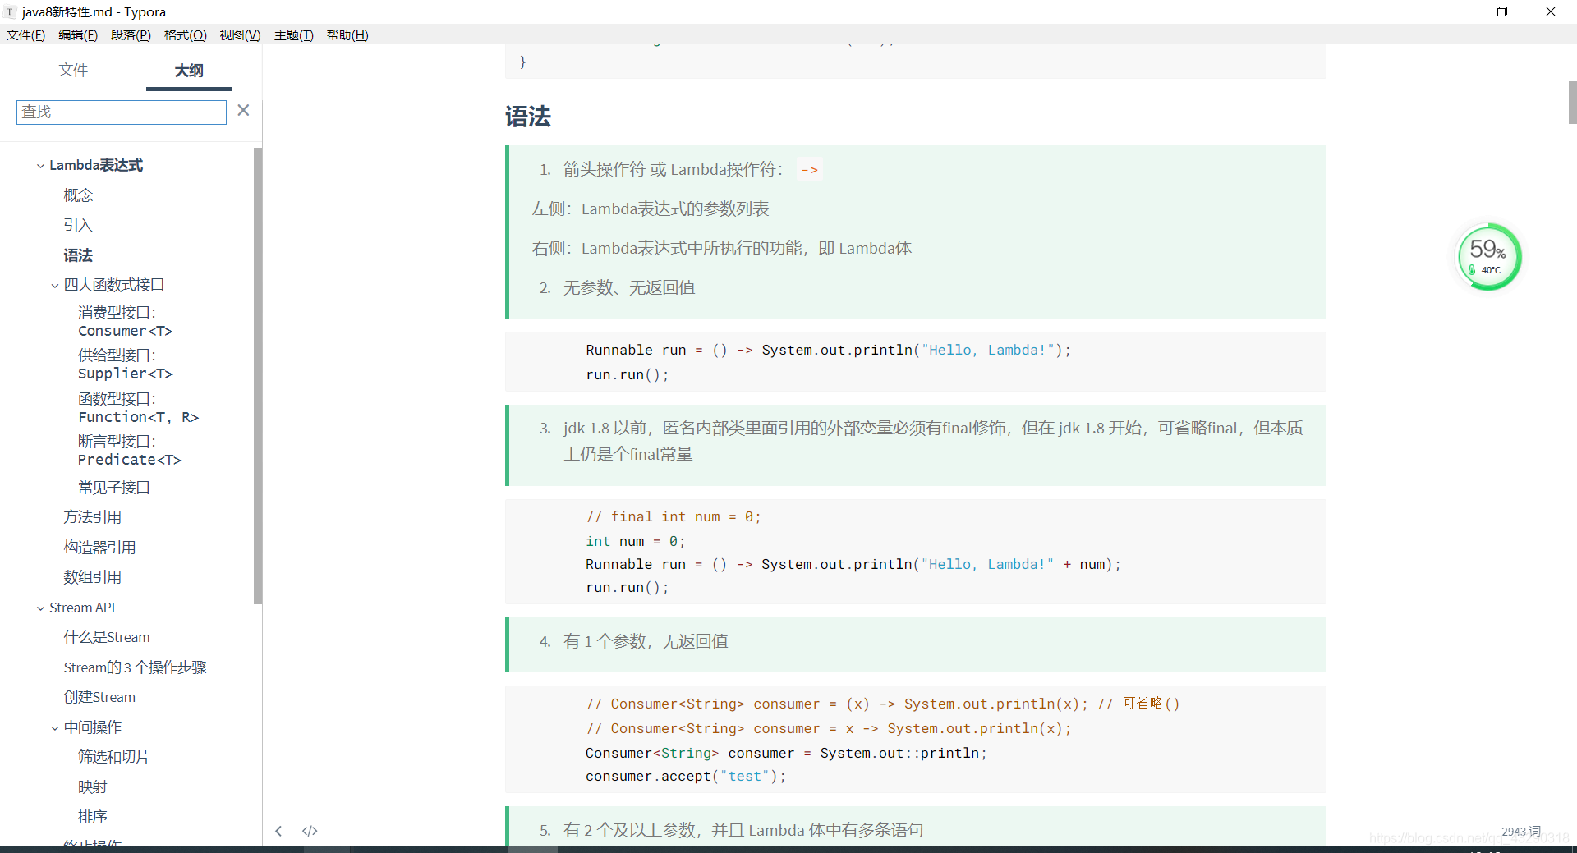Collapse the 中间操作 outline section
1577x853 pixels.
(x=55, y=728)
